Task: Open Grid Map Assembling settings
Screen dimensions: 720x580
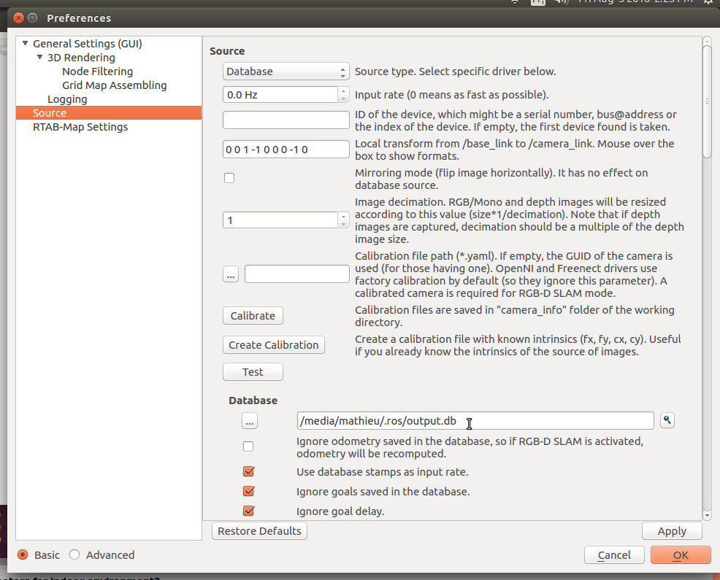Action: coord(114,85)
